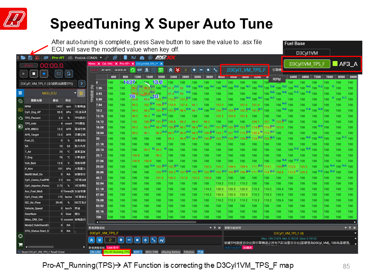Open the hamburger menu in left sidebar
Screen dimensions: 372x279
click(21, 93)
